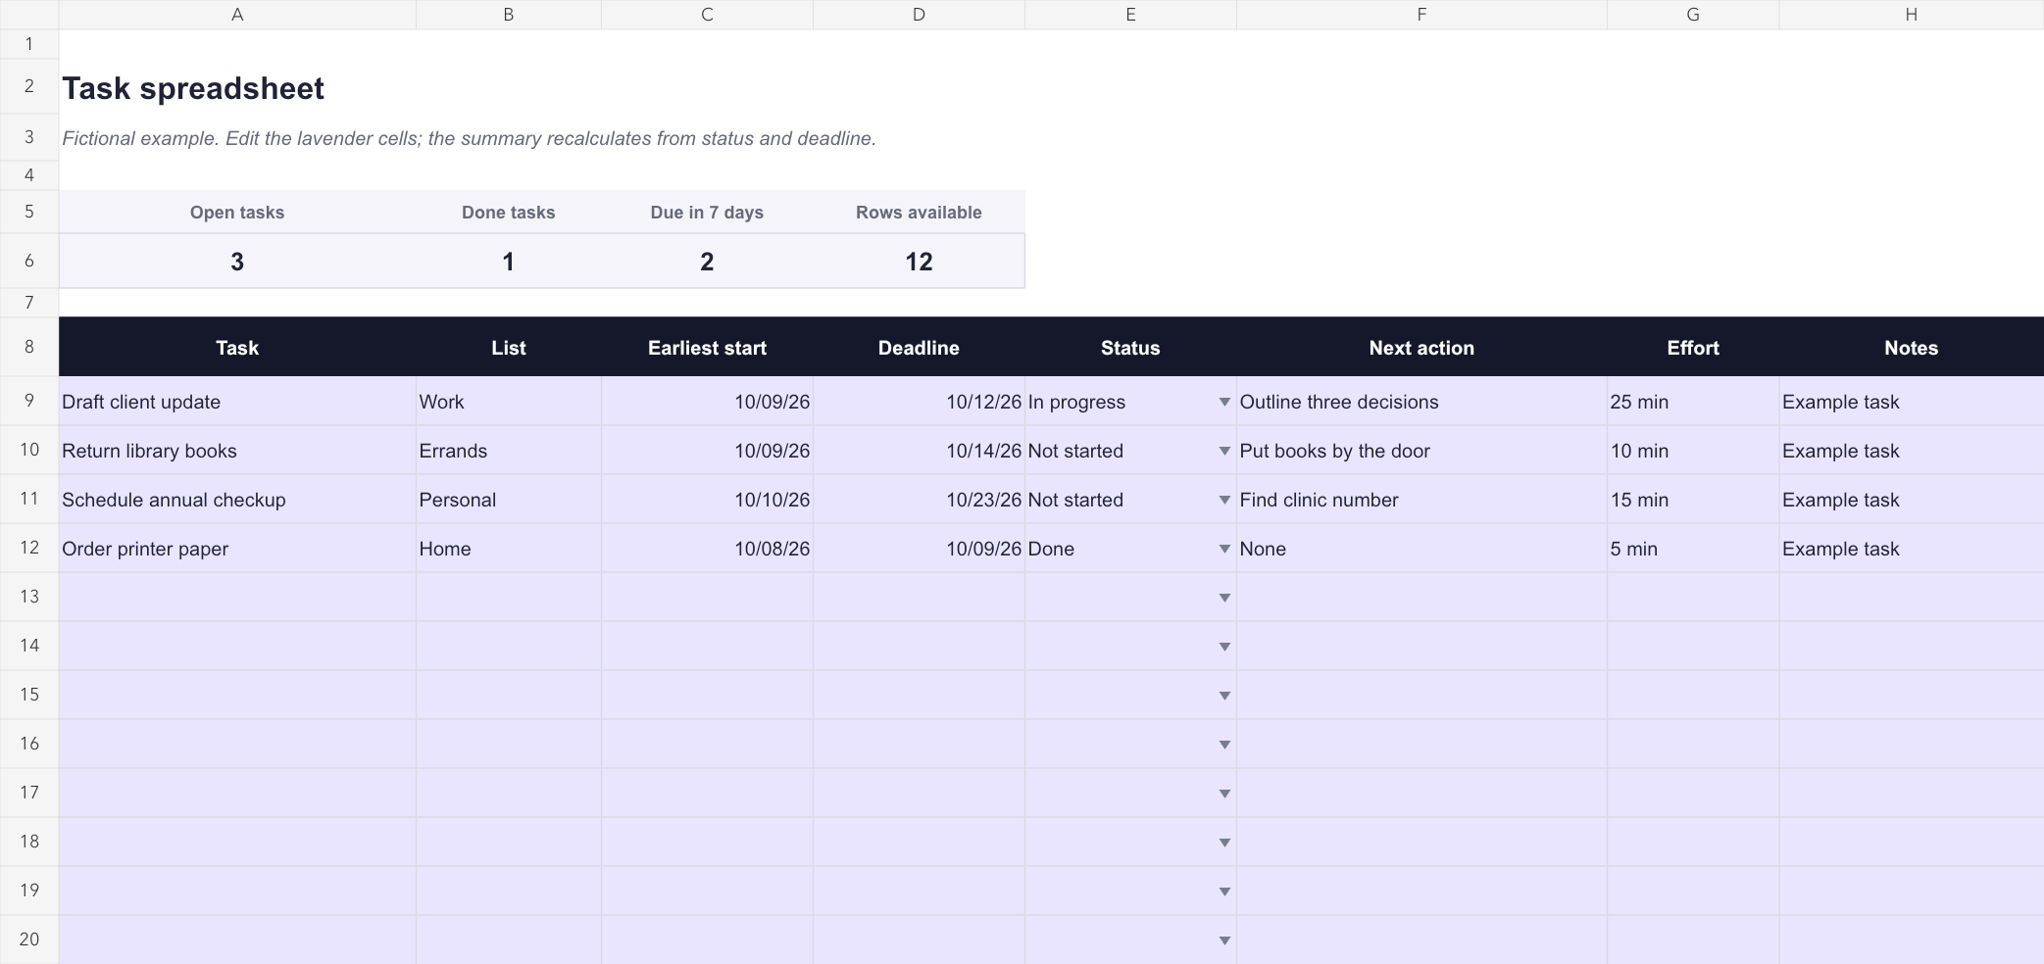Click the 'None' next action cell
The height and width of the screenshot is (964, 2044).
click(1421, 549)
